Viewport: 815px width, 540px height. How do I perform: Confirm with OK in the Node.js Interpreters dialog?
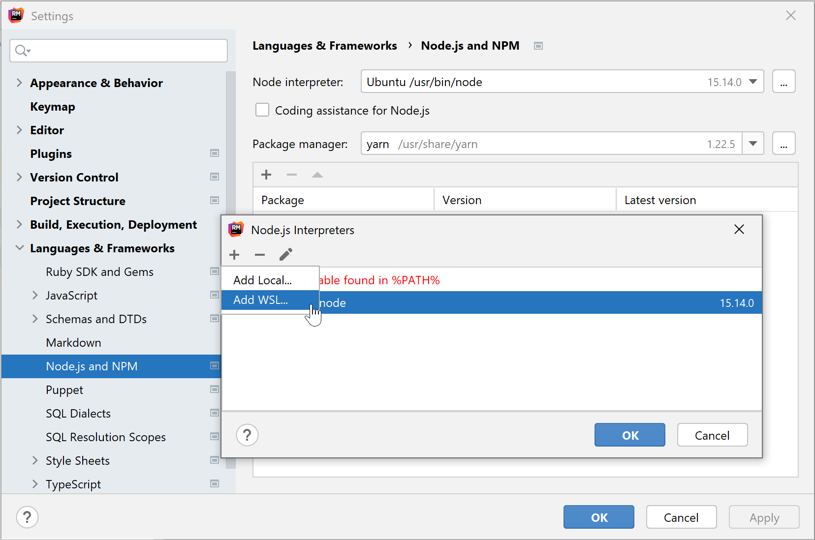click(629, 435)
